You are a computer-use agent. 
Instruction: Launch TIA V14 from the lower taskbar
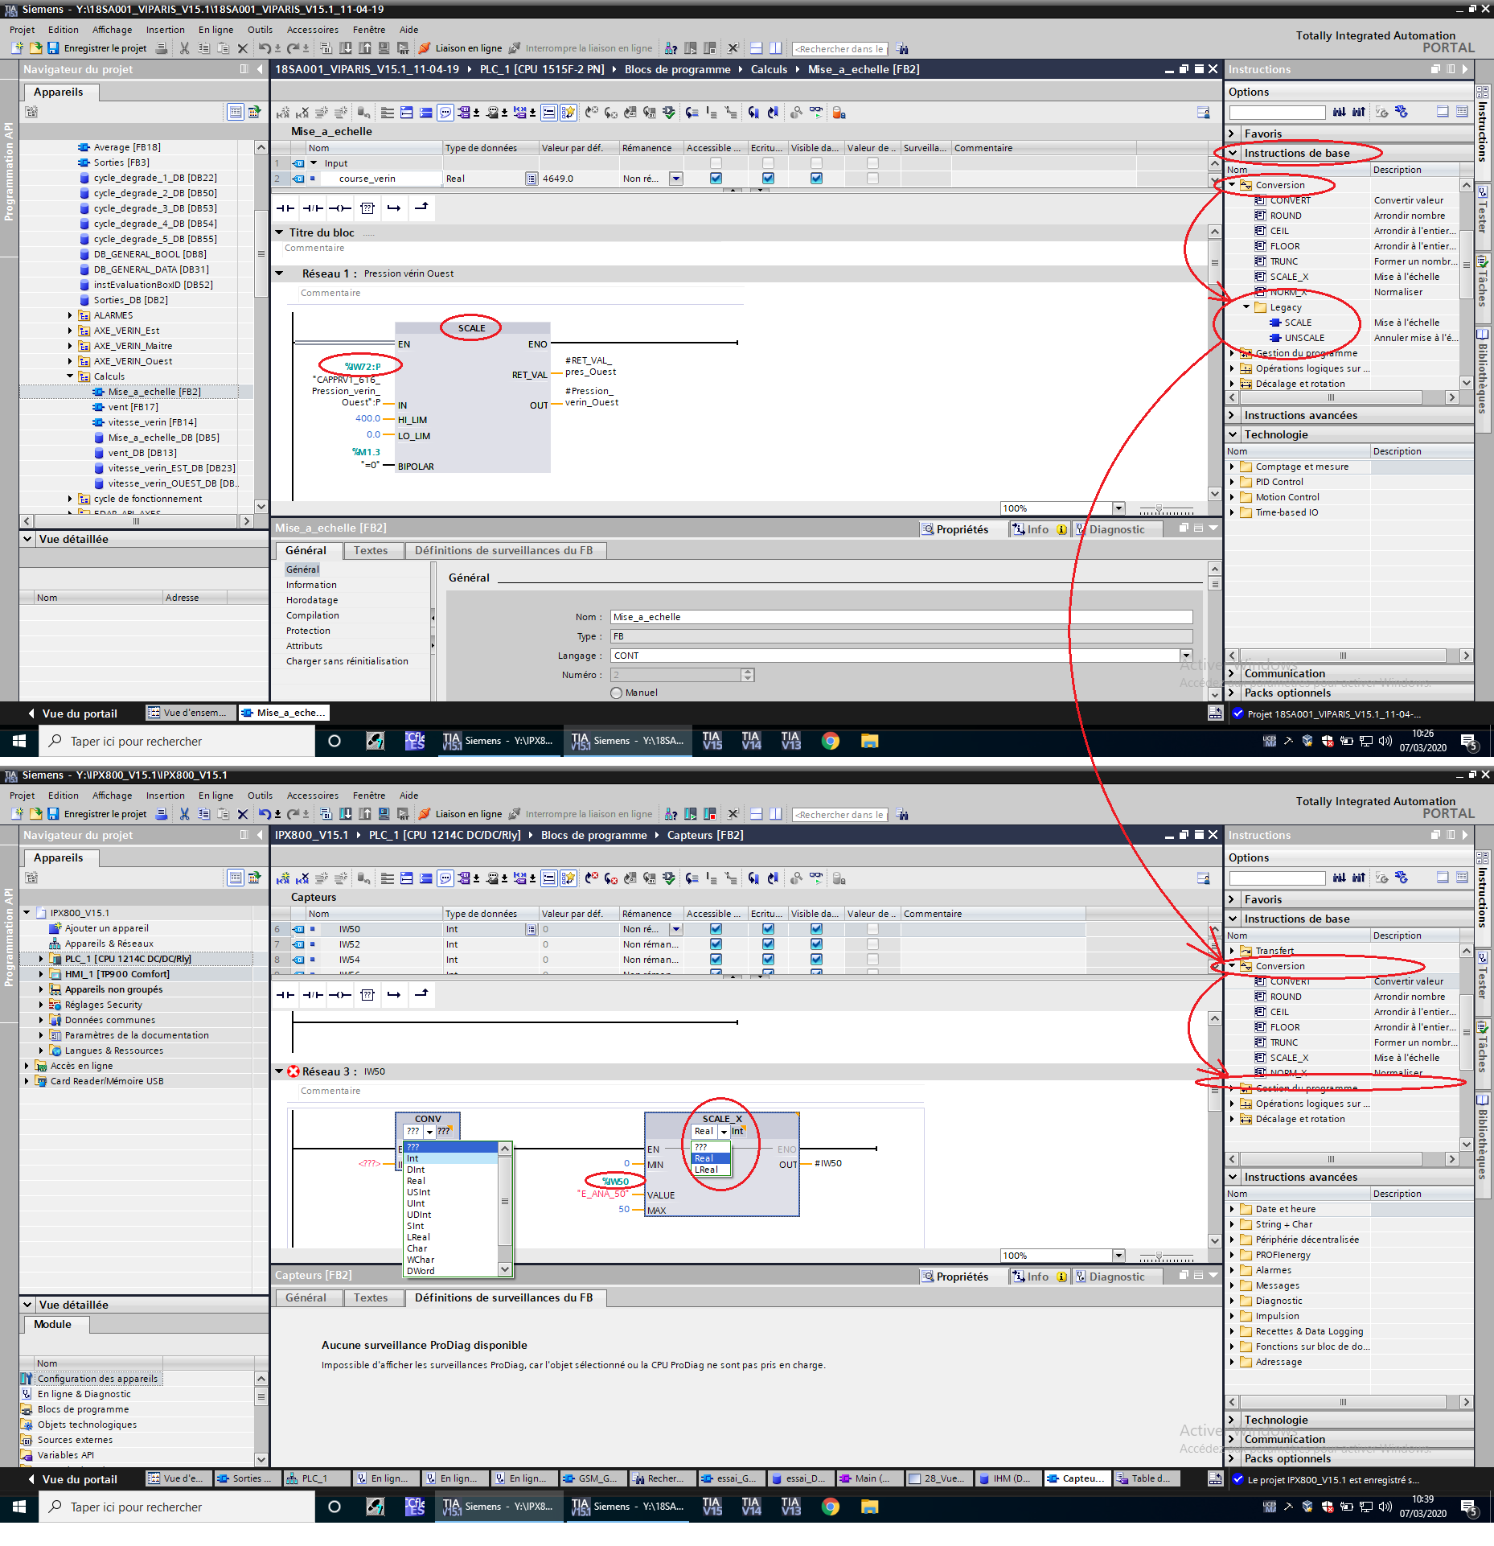751,1507
